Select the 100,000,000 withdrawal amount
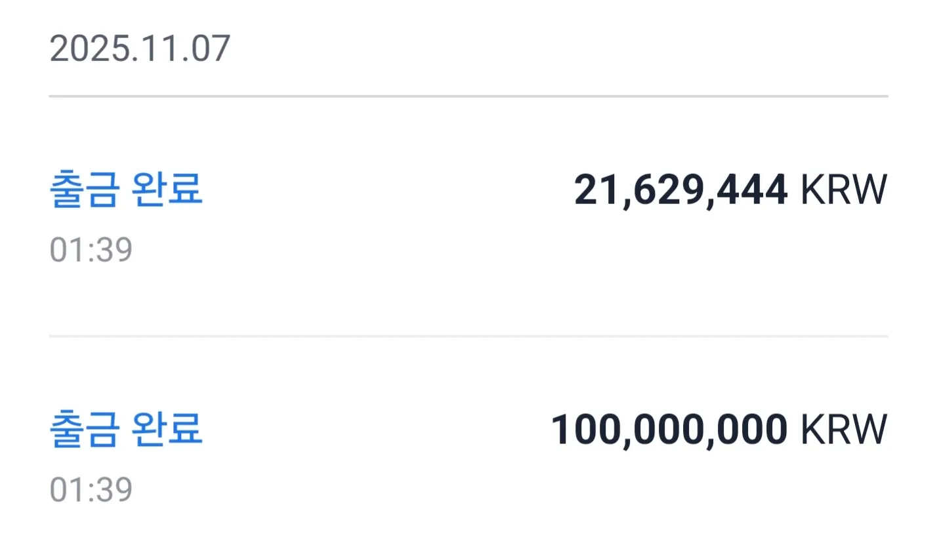This screenshot has height=551, width=941. (x=669, y=430)
